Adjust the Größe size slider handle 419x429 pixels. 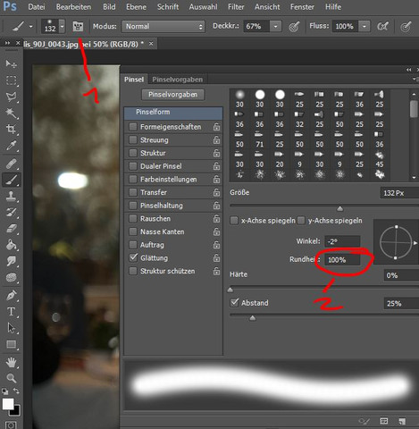339,208
